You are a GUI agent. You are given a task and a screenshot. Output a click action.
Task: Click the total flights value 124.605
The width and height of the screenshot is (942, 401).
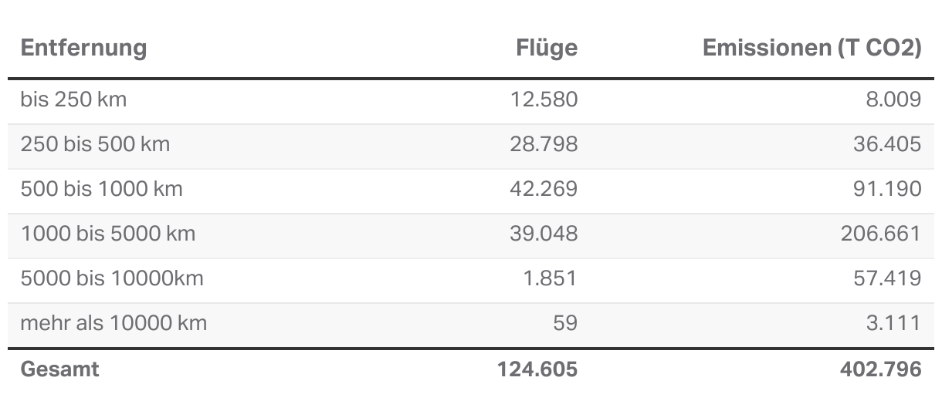click(537, 369)
